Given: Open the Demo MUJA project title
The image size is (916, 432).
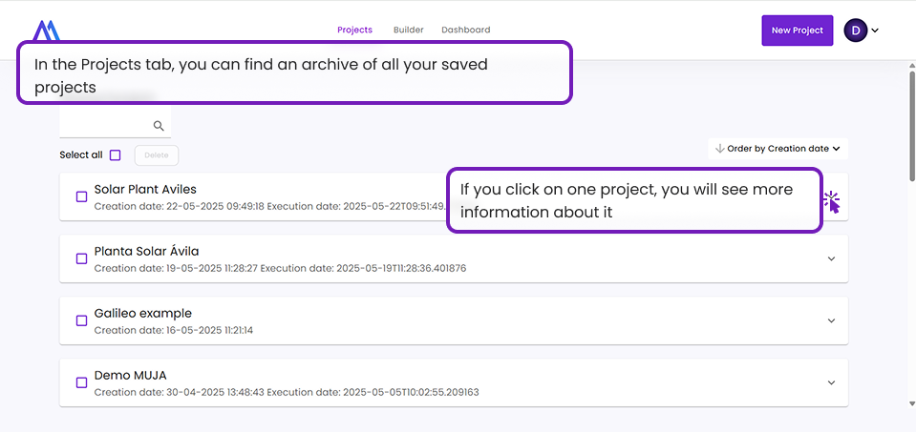Looking at the screenshot, I should point(130,375).
